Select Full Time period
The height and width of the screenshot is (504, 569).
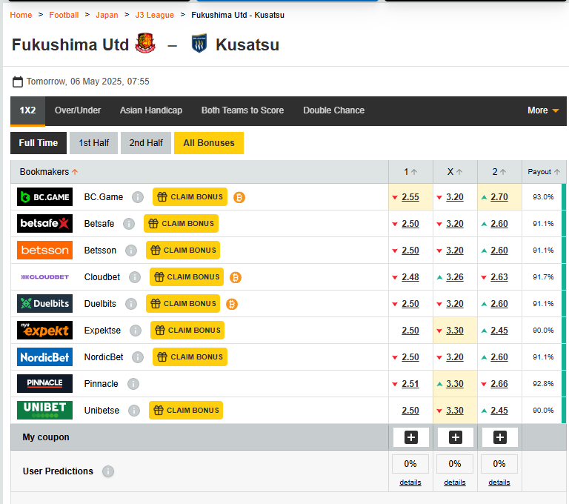point(39,143)
